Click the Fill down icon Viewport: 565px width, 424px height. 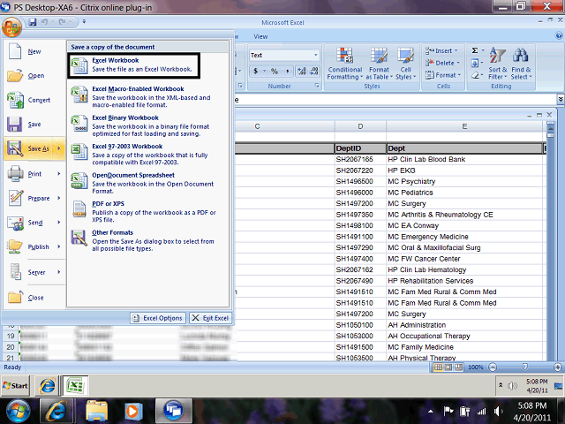(x=475, y=64)
